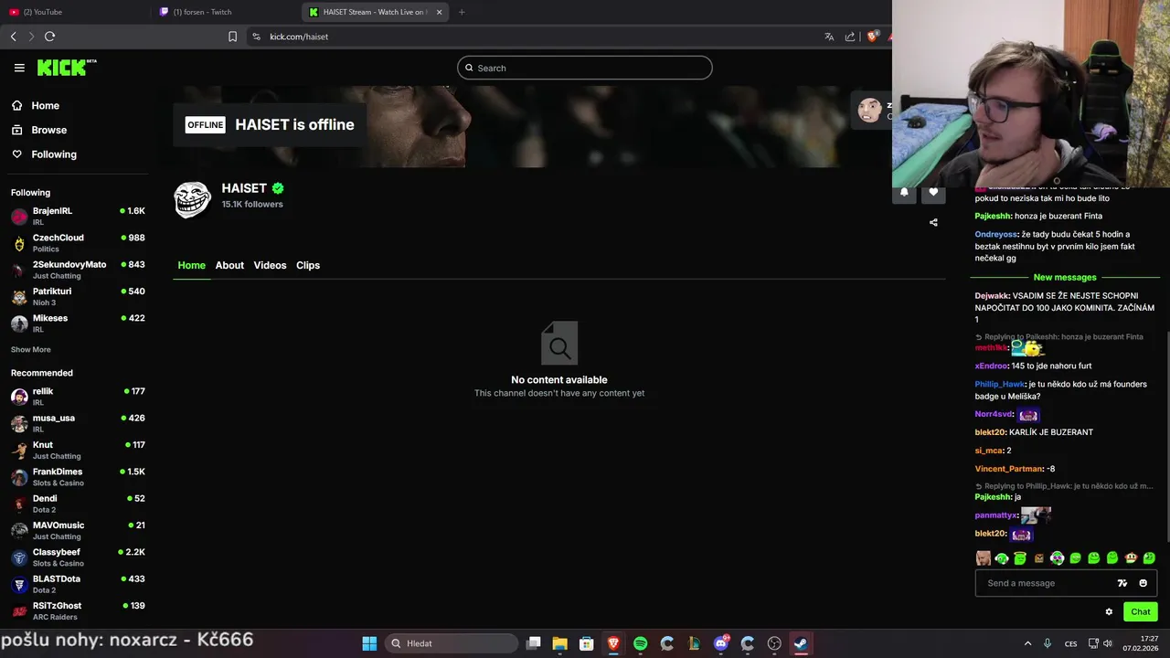Click username Phillip_Hawk in chat
Screen dimensions: 1170x658
pyautogui.click(x=1000, y=384)
